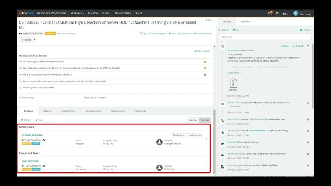This screenshot has width=331, height=186.
Task: Click Reply All on the email entry
Action: (298, 46)
